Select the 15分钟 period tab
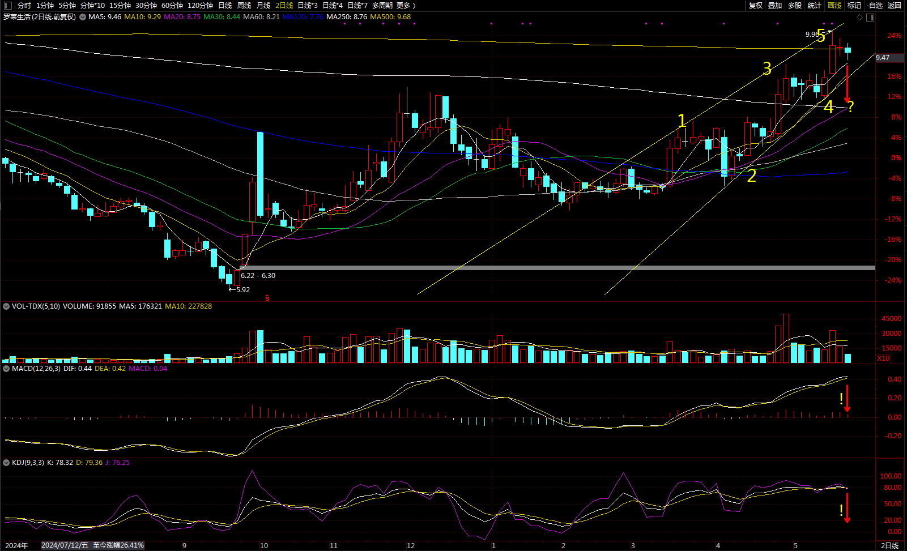The width and height of the screenshot is (907, 551). point(120,5)
